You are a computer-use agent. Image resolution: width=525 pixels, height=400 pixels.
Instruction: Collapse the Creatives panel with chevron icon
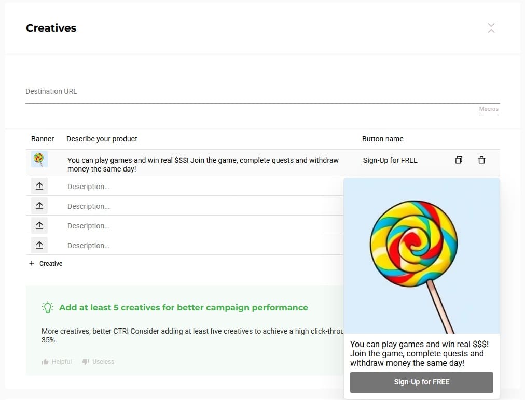coord(491,28)
